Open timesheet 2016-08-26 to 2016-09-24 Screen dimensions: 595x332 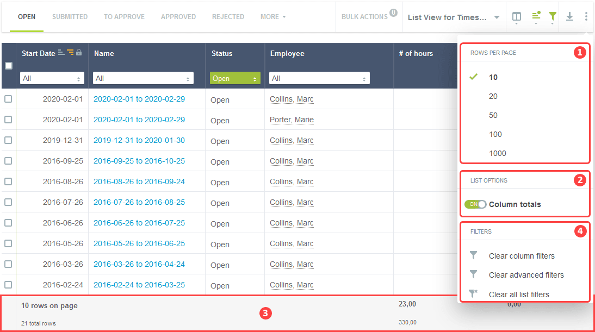tap(139, 181)
